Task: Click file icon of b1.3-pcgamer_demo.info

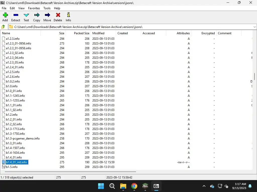Action: (x=4, y=138)
